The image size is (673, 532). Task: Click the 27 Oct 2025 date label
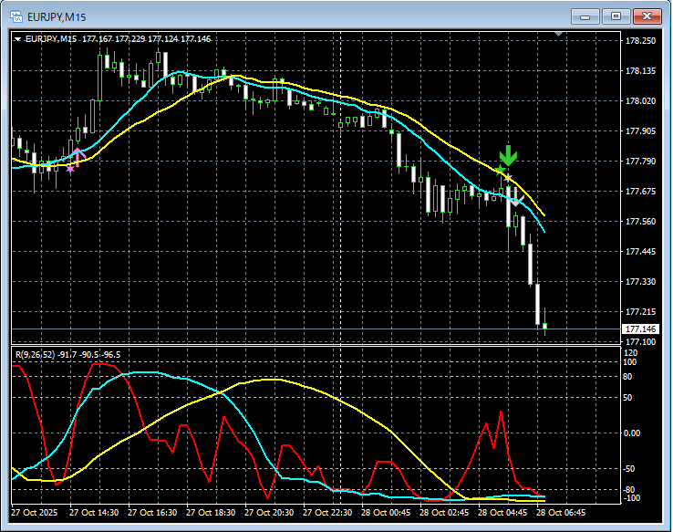point(34,513)
